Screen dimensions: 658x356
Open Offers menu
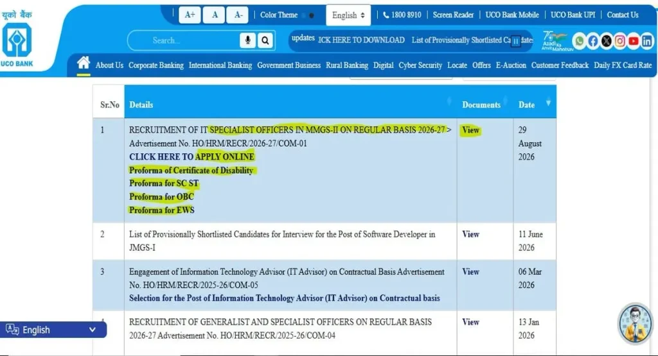(x=481, y=65)
